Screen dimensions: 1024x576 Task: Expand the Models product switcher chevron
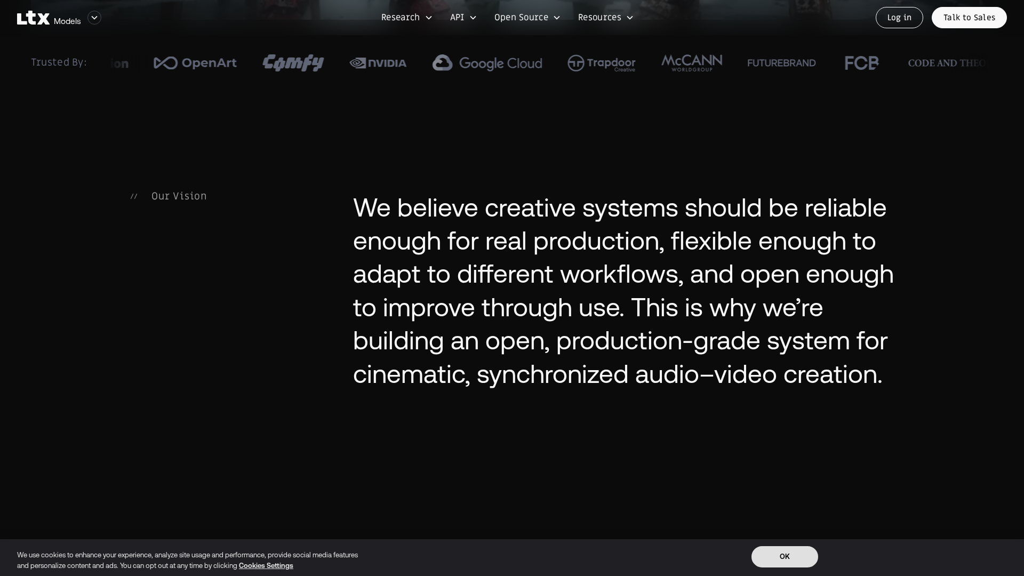94,18
